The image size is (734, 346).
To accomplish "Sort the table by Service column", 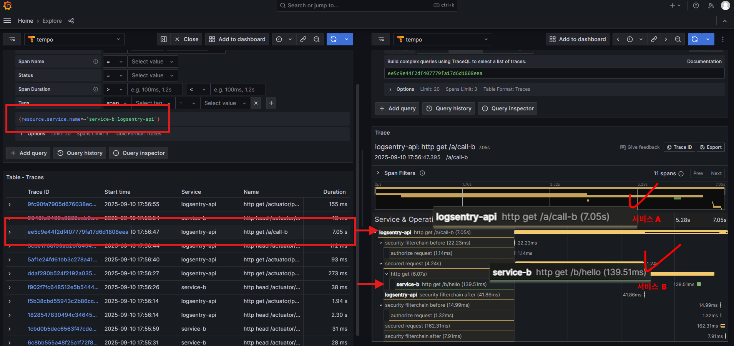I will 191,192.
